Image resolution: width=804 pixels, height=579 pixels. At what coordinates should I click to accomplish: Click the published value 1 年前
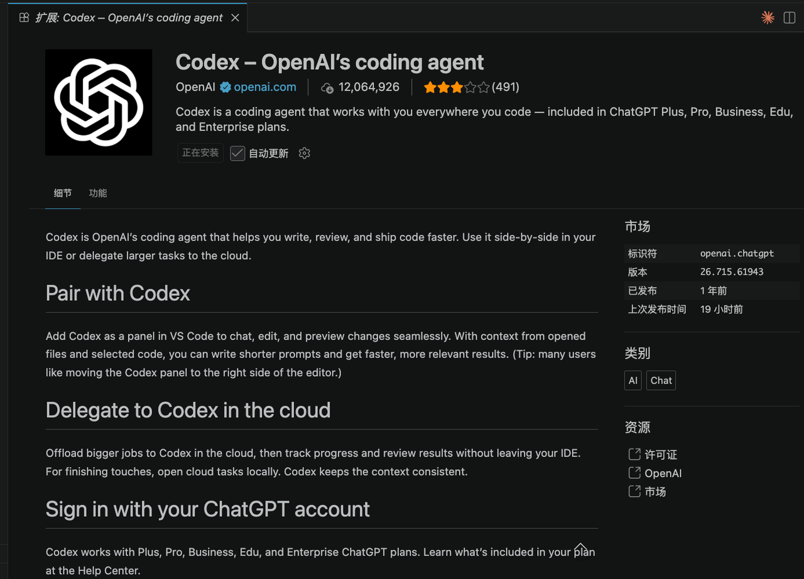pos(714,291)
